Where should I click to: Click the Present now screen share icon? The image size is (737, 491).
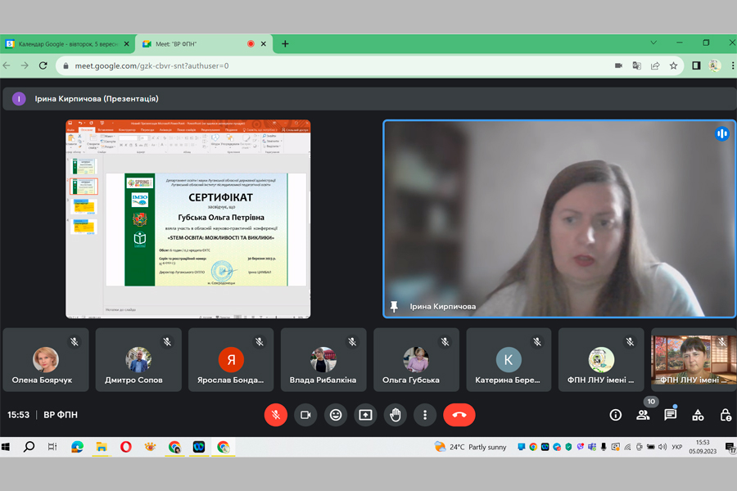tap(365, 415)
